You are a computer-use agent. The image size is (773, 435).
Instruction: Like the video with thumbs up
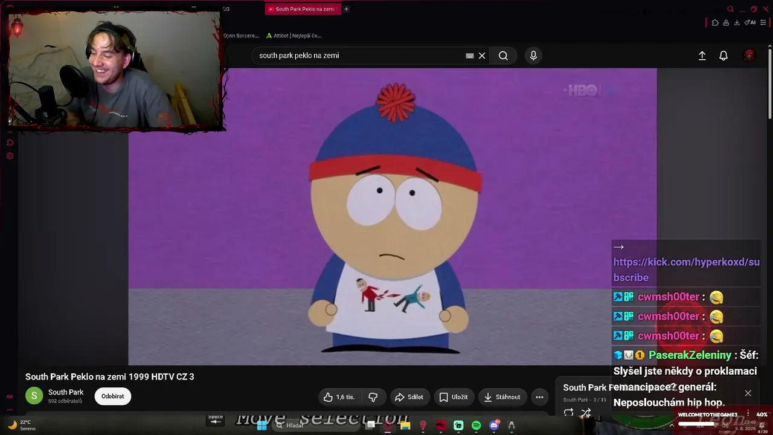pyautogui.click(x=339, y=397)
